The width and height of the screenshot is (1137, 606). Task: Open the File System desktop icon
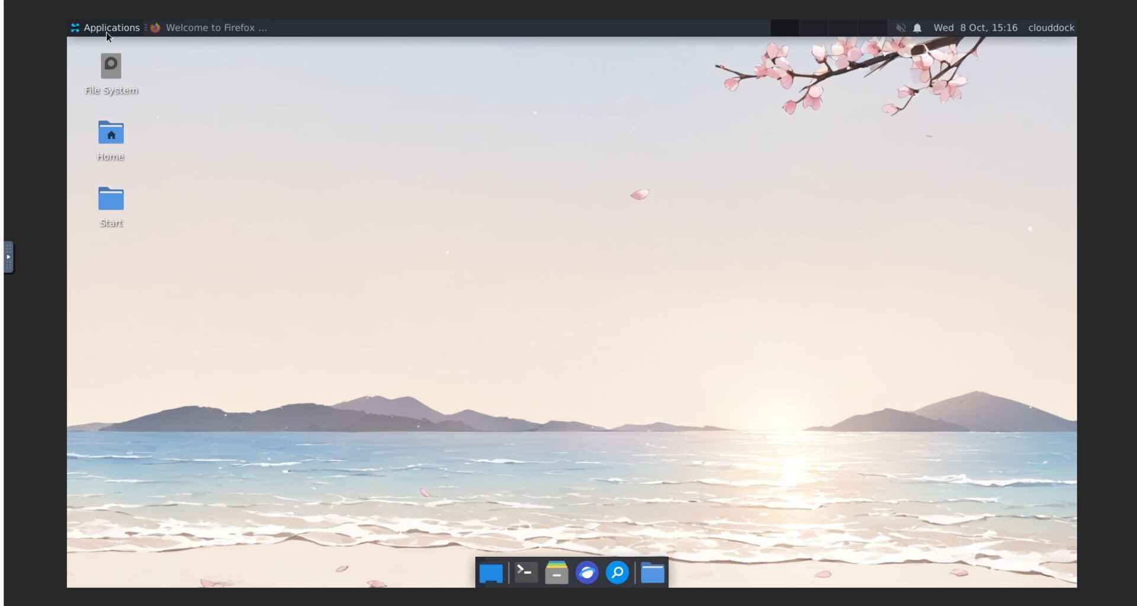111,66
